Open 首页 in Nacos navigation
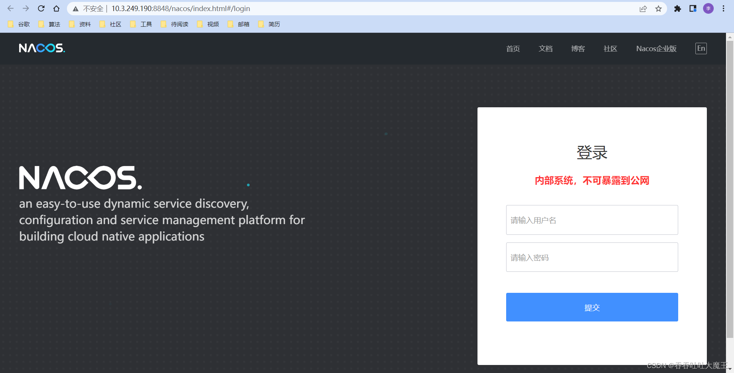Viewport: 734px width, 373px height. pyautogui.click(x=513, y=48)
